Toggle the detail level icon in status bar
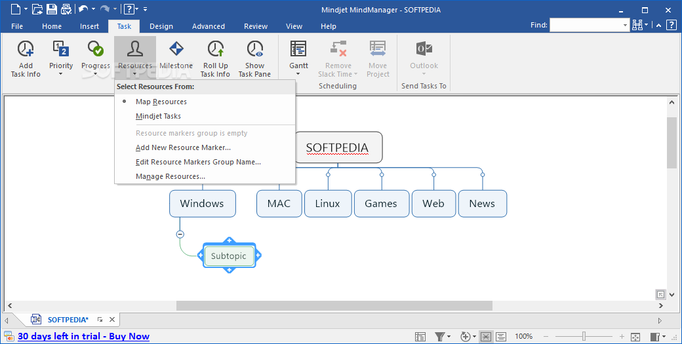682x344 pixels. (x=500, y=337)
